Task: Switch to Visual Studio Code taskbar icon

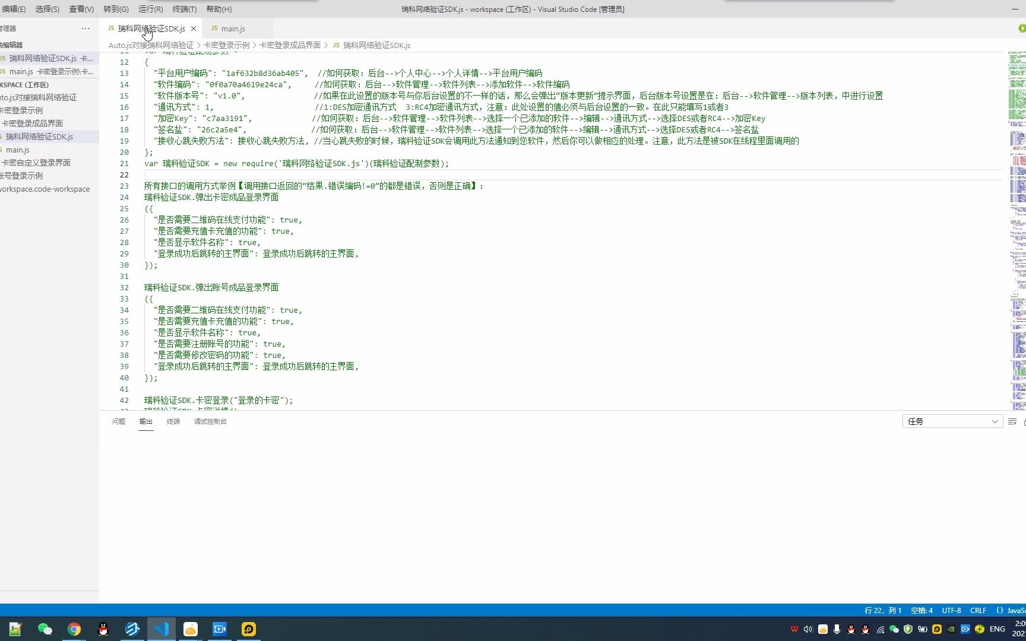Action: [x=161, y=629]
